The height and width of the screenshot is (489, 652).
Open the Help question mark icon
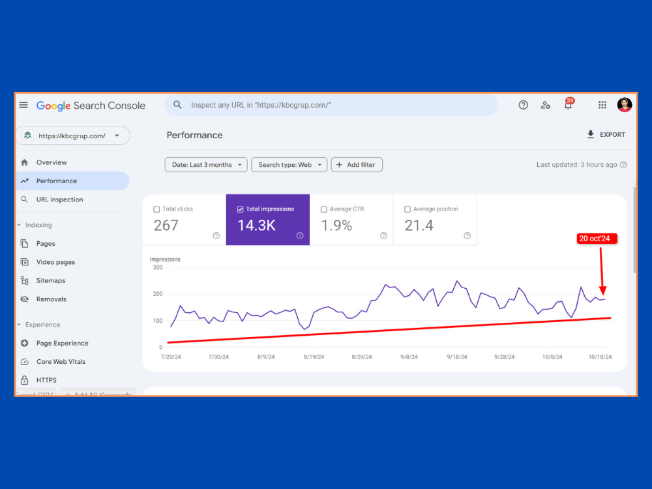[523, 105]
